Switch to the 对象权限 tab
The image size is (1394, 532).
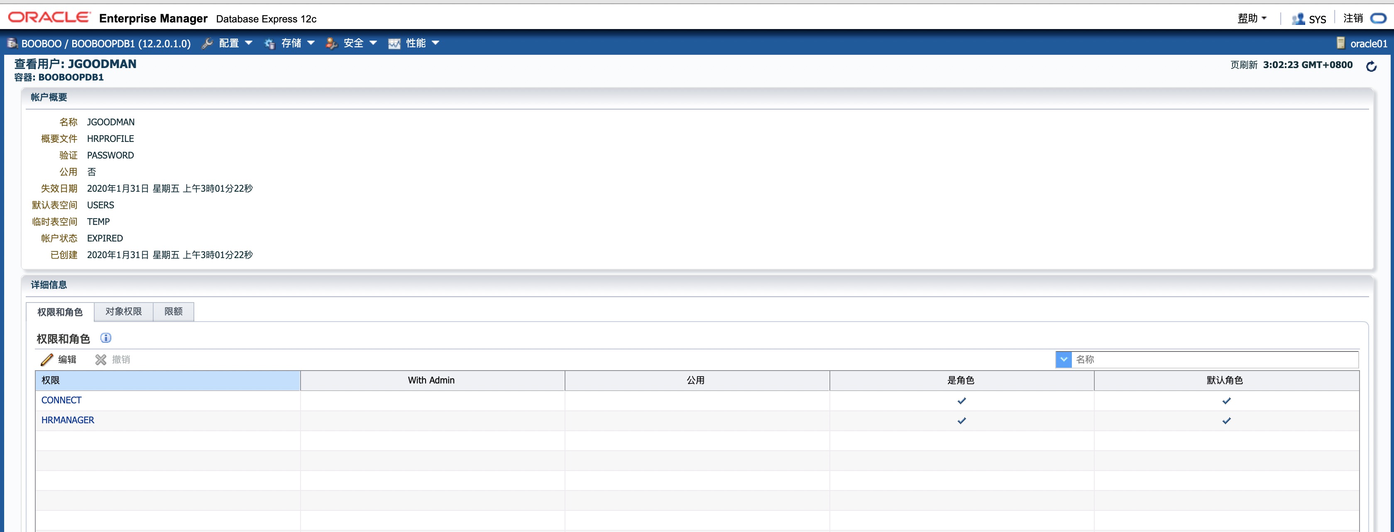[123, 312]
